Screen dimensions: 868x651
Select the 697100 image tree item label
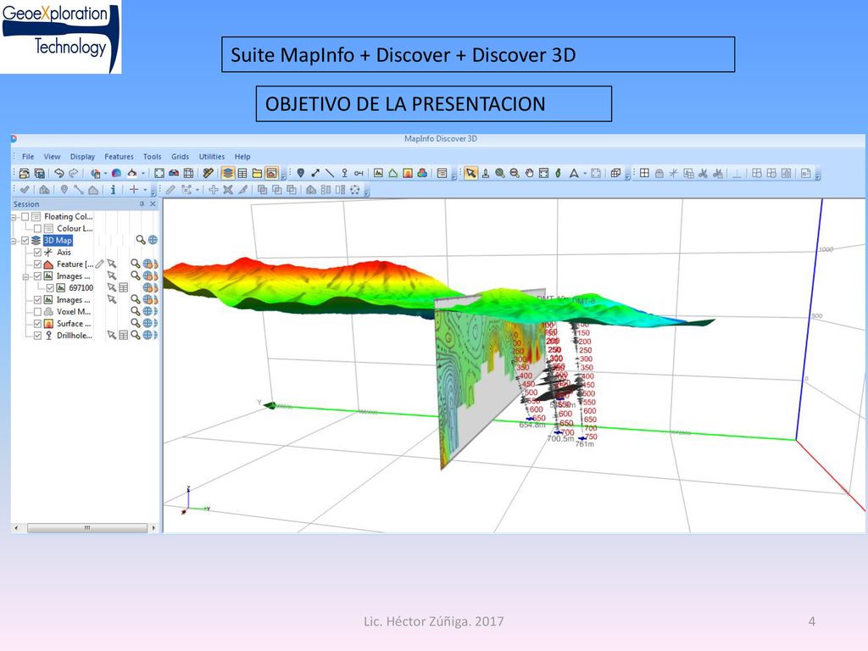[81, 288]
